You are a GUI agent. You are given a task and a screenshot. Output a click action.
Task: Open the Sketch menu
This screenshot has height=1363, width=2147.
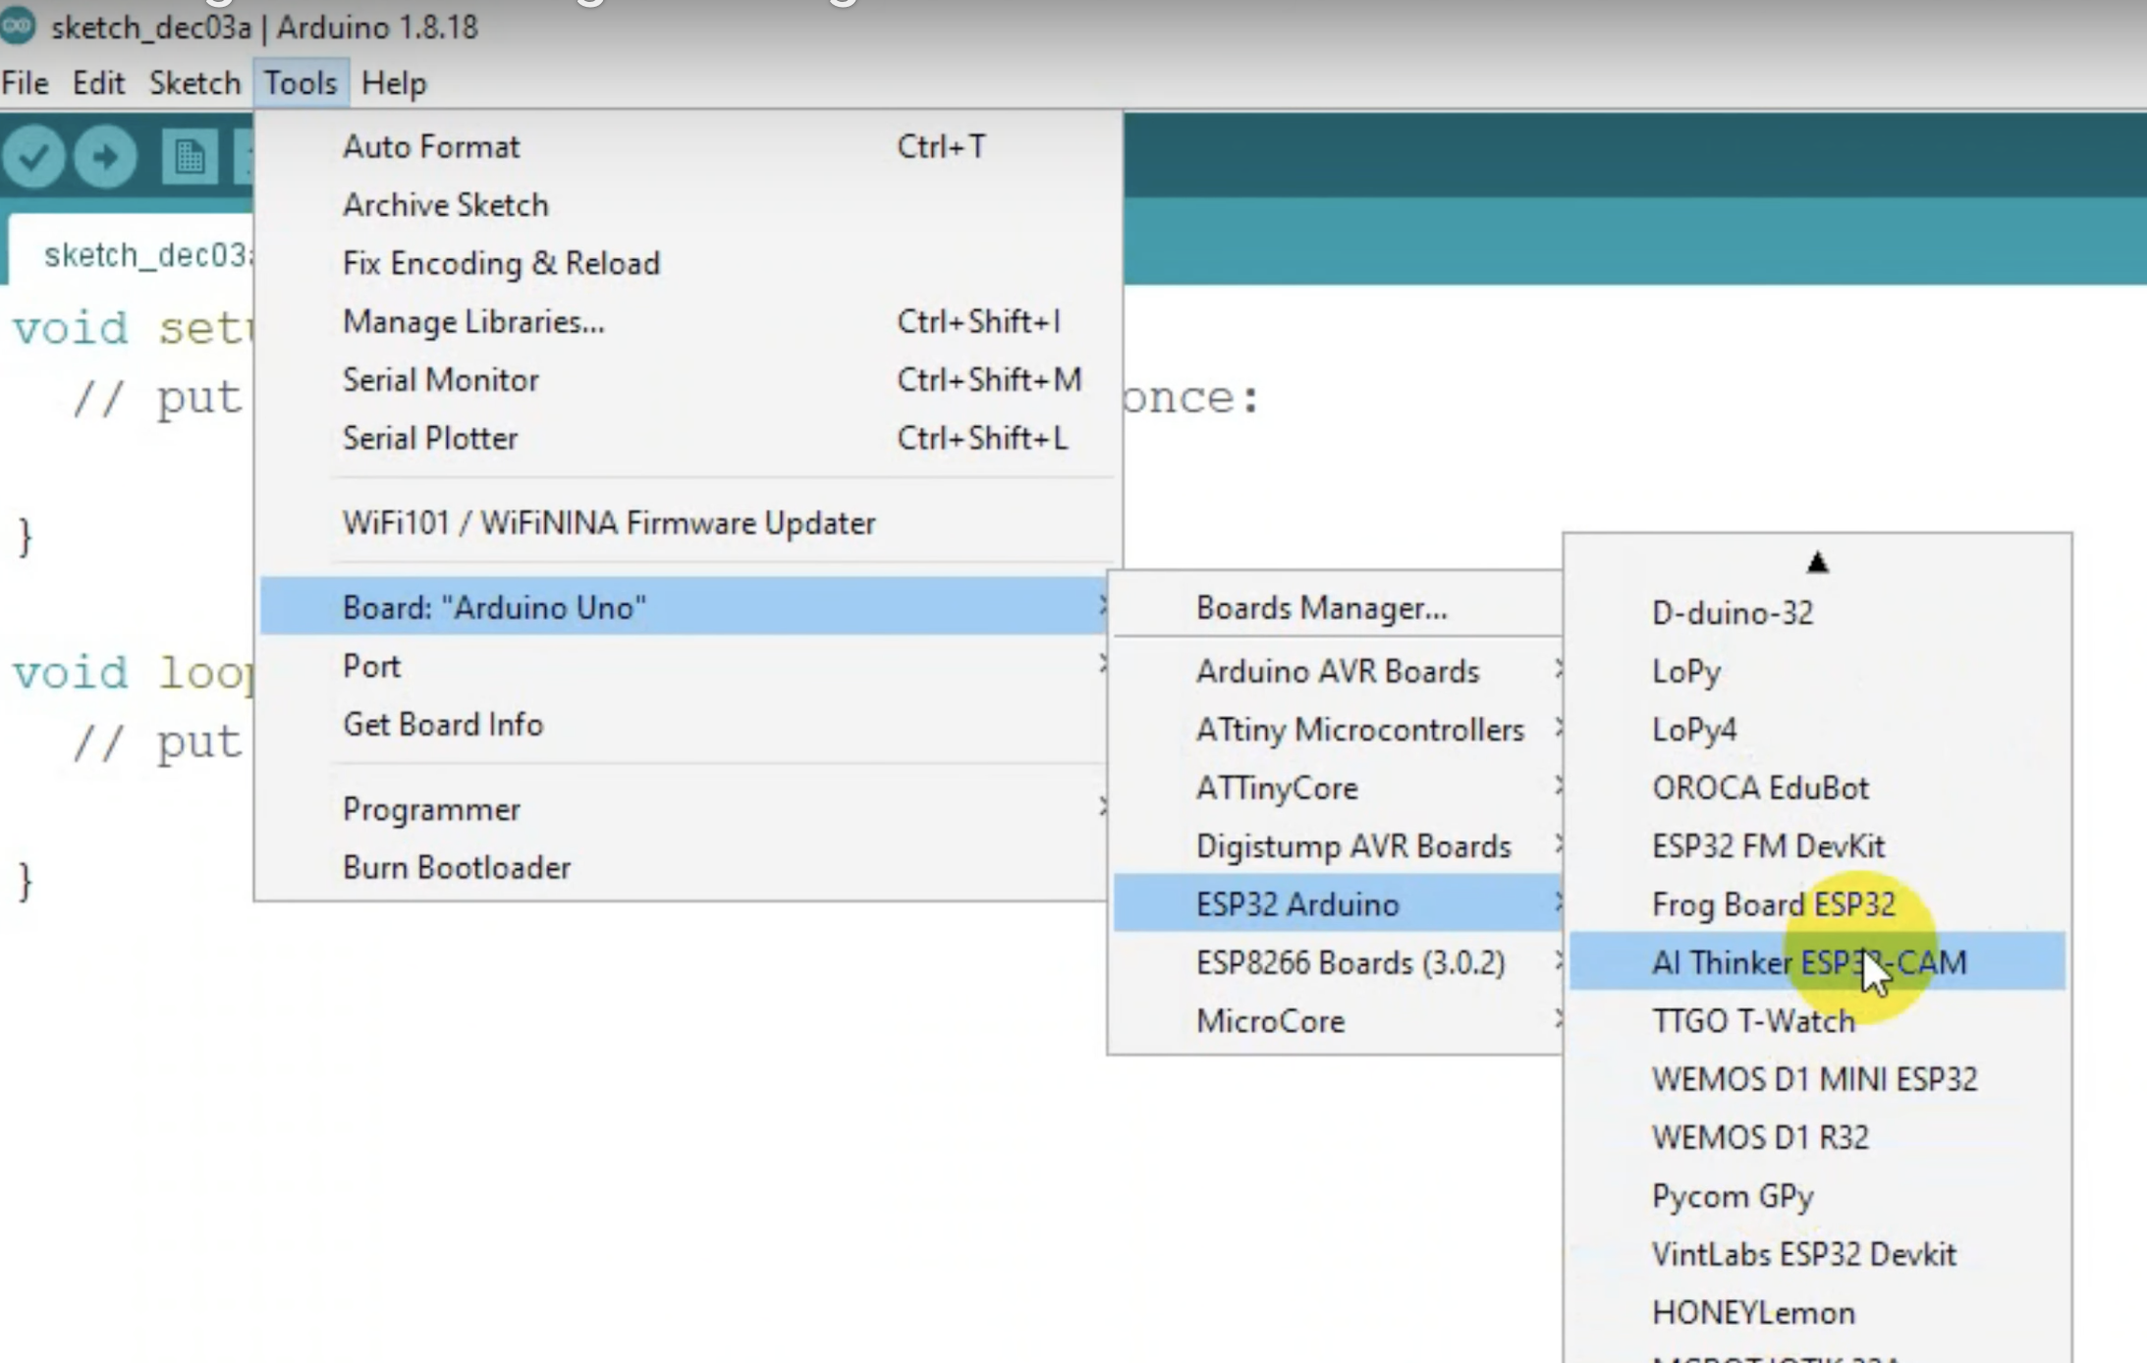point(194,83)
